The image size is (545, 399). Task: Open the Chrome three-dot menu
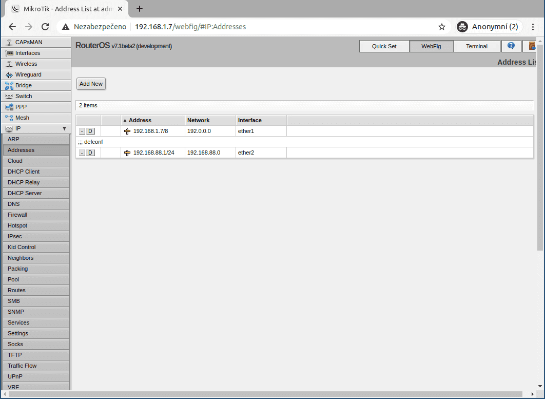click(533, 27)
